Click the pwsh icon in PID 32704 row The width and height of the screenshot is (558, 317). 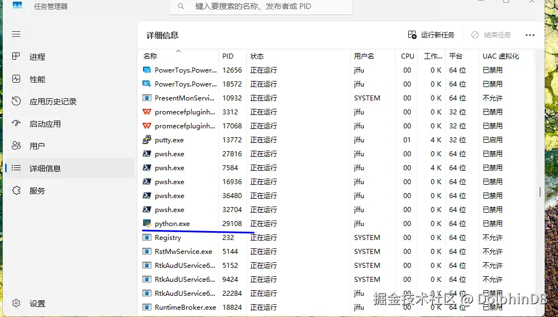click(x=146, y=209)
